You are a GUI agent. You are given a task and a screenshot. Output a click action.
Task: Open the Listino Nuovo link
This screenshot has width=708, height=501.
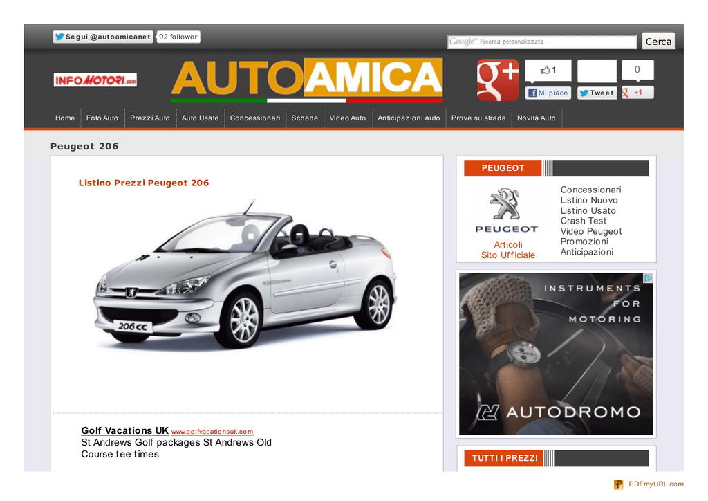coord(589,200)
